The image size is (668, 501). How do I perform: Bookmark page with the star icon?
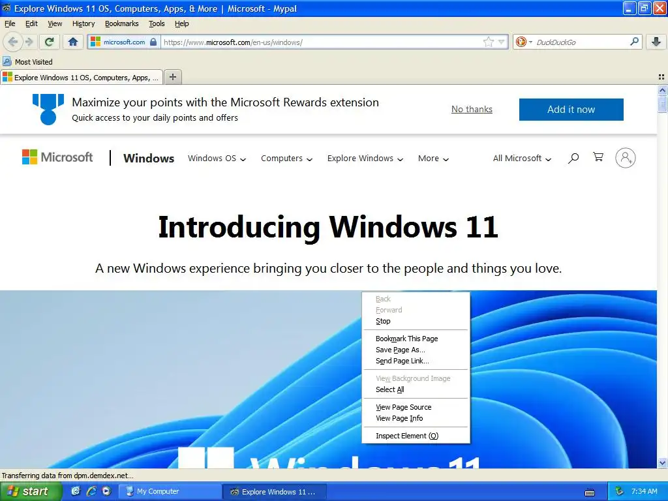click(x=488, y=42)
